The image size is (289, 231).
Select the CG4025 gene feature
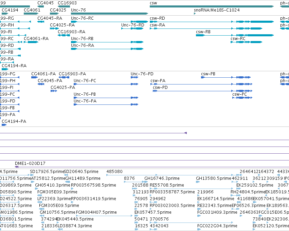coord(54,14)
